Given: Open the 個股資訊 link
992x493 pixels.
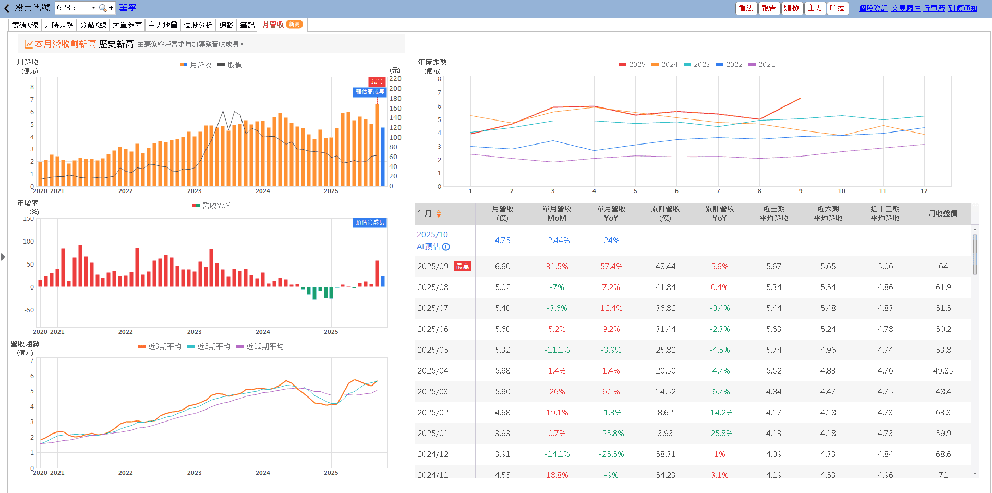Looking at the screenshot, I should (x=873, y=8).
